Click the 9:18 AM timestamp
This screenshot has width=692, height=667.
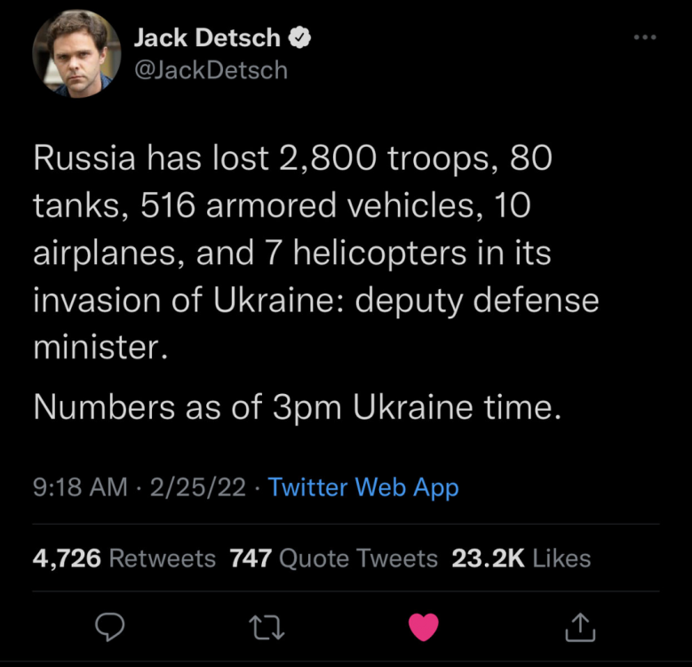80,486
